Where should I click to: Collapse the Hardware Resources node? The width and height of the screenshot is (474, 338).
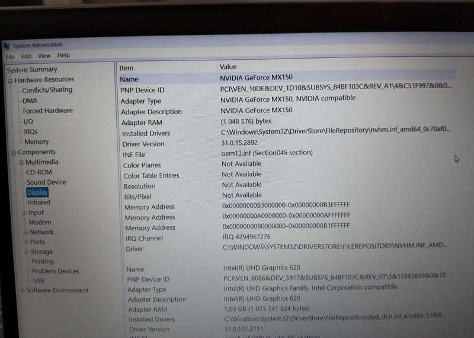pyautogui.click(x=10, y=81)
